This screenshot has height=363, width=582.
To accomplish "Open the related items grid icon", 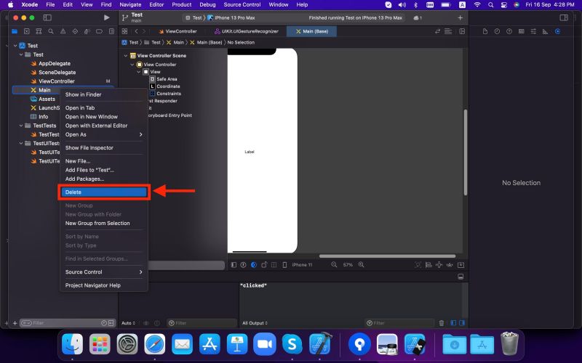I will click(124, 31).
